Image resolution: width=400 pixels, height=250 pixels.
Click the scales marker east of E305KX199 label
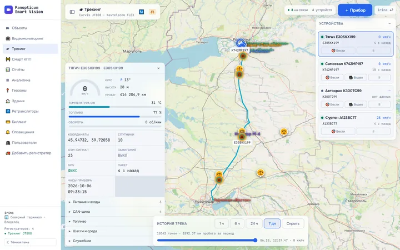284,132
